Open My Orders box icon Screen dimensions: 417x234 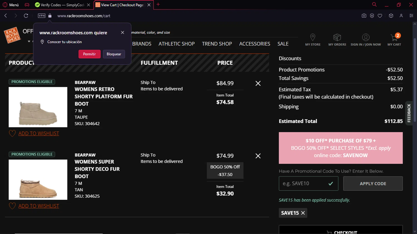(337, 40)
